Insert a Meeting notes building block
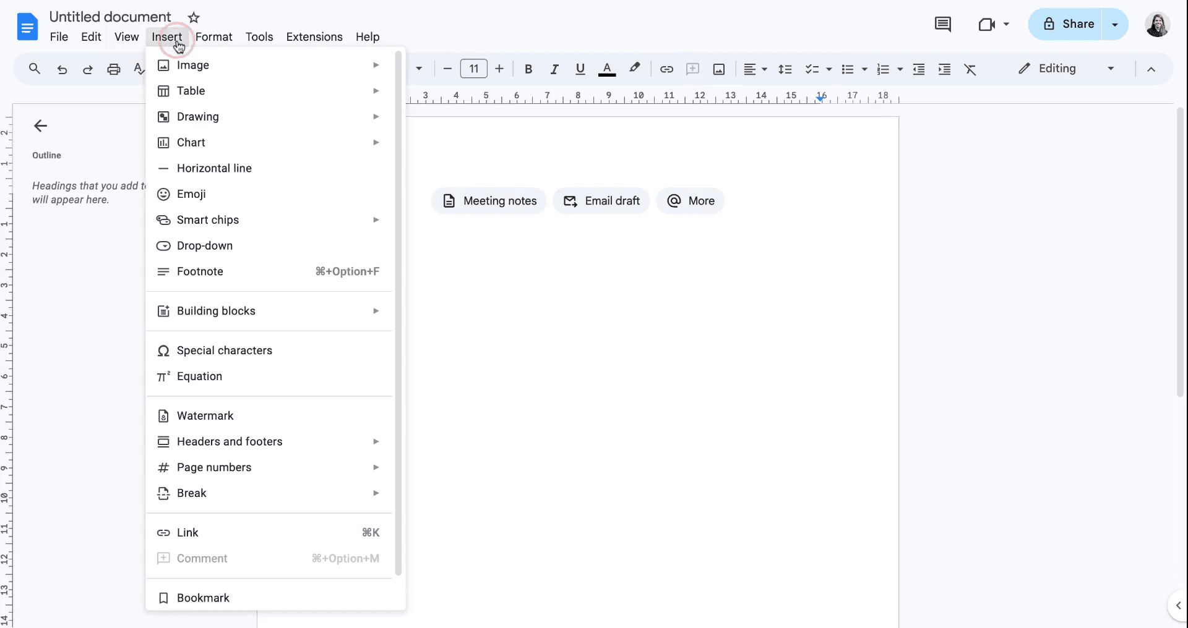Viewport: 1188px width, 628px height. point(488,200)
